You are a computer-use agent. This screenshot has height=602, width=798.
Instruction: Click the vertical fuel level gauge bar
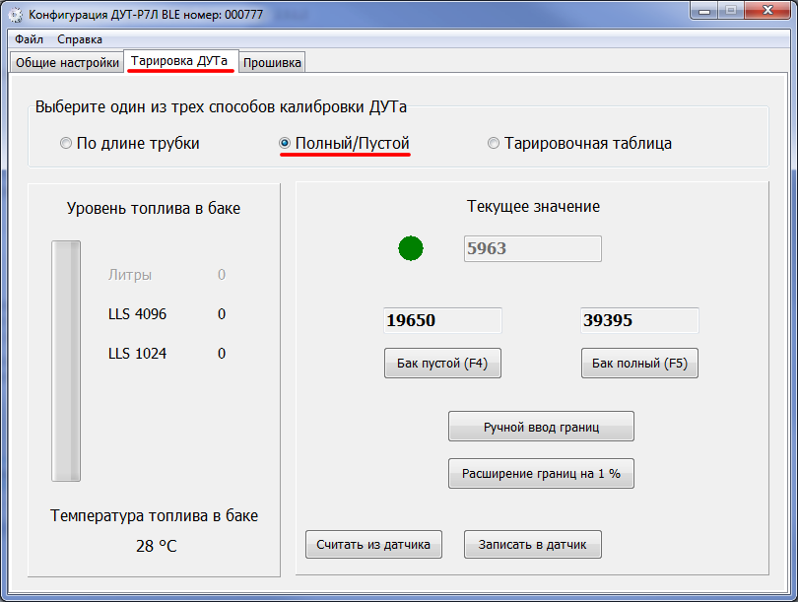tap(66, 361)
